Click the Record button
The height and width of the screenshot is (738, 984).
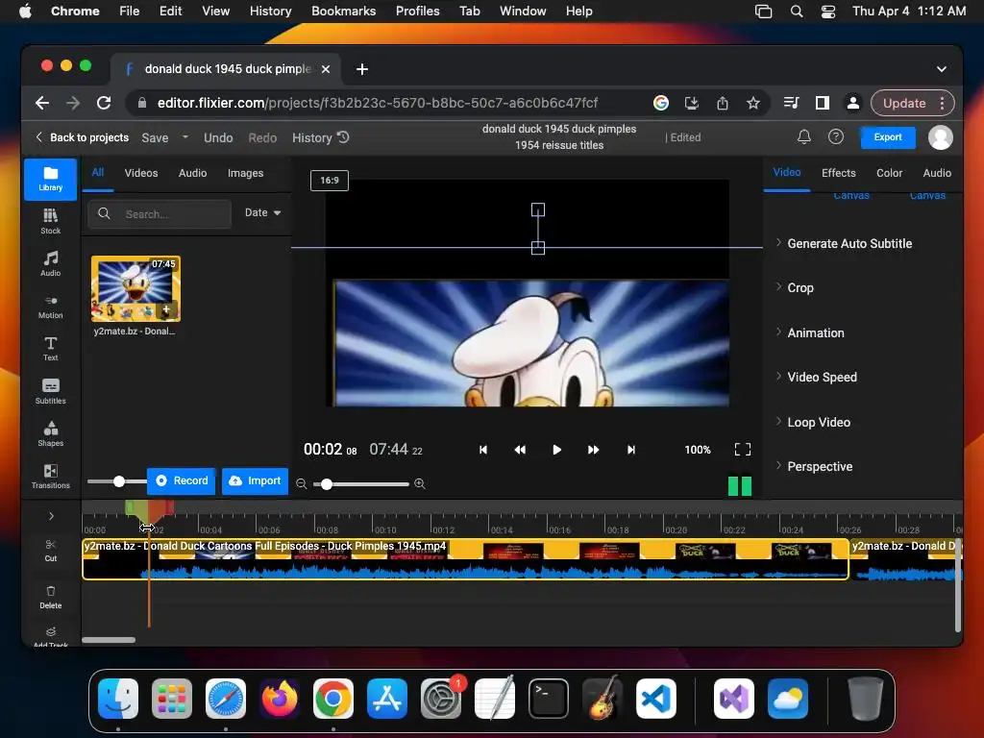coord(182,480)
